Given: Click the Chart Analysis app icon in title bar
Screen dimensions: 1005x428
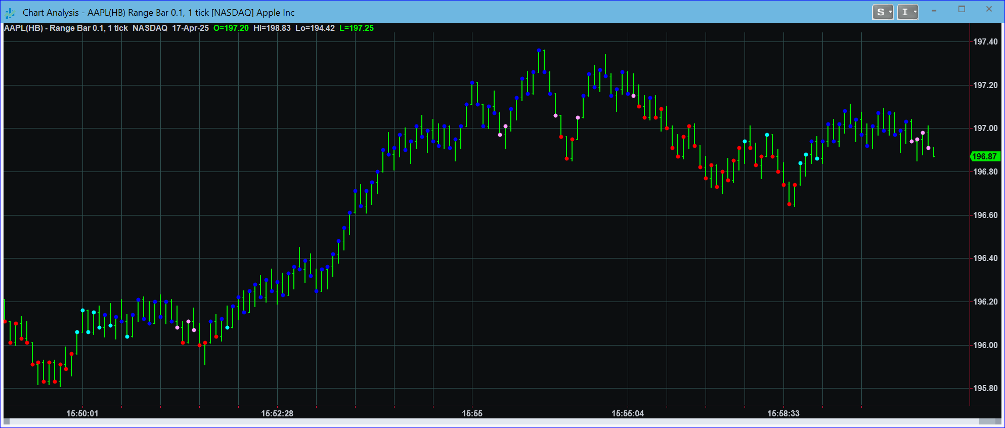Looking at the screenshot, I should (x=10, y=13).
